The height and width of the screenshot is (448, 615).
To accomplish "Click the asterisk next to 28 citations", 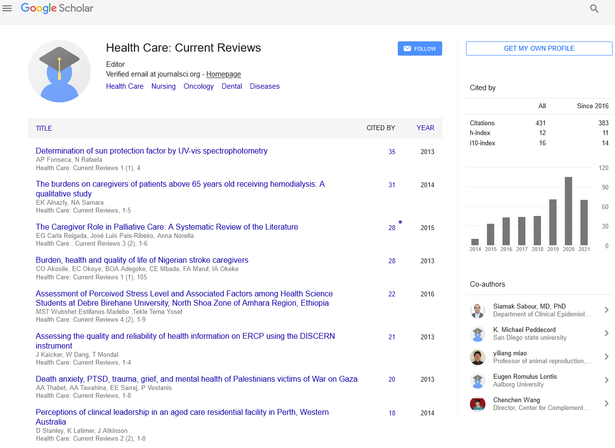I will coord(400,223).
